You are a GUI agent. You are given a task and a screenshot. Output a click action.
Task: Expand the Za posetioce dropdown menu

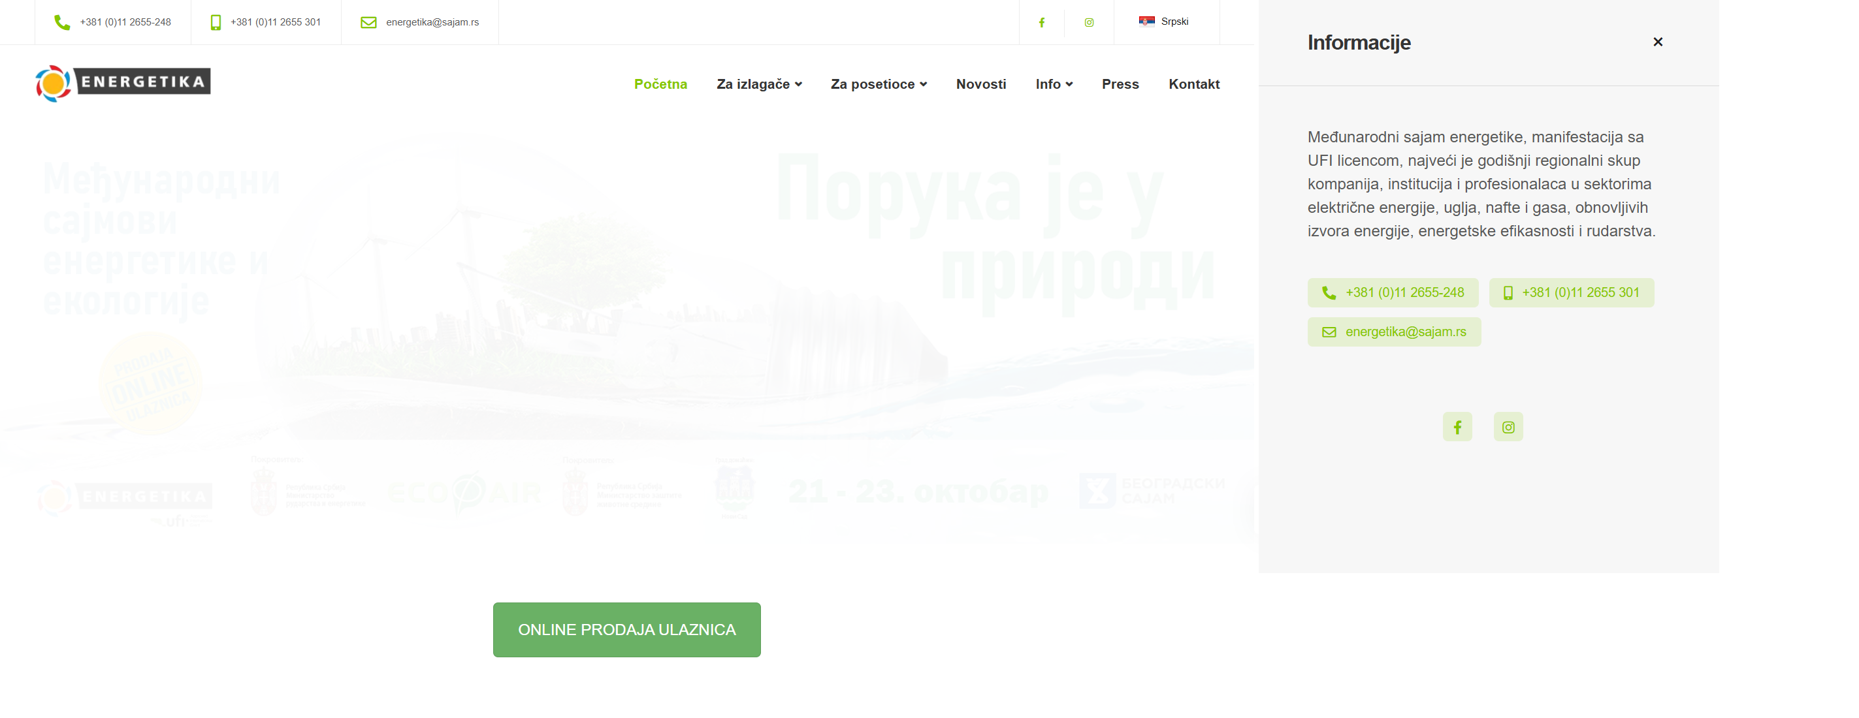[x=879, y=84]
